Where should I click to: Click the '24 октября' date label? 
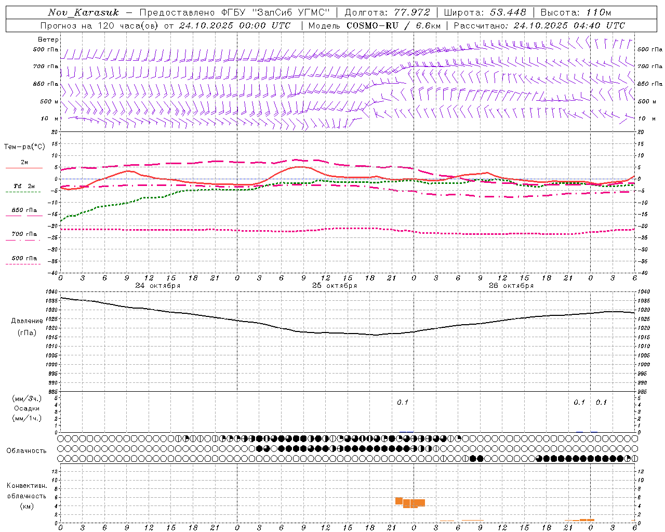[x=158, y=286]
